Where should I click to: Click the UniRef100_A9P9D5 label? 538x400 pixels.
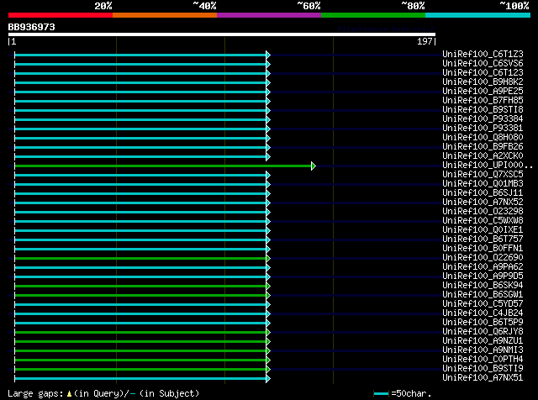pos(483,276)
